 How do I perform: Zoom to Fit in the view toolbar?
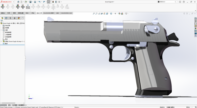point(94,14)
